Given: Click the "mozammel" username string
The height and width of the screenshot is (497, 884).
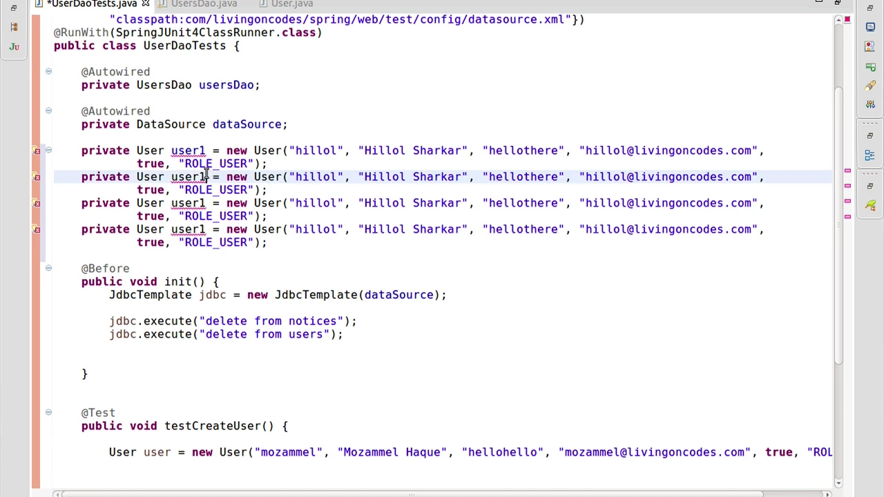Looking at the screenshot, I should (x=288, y=452).
